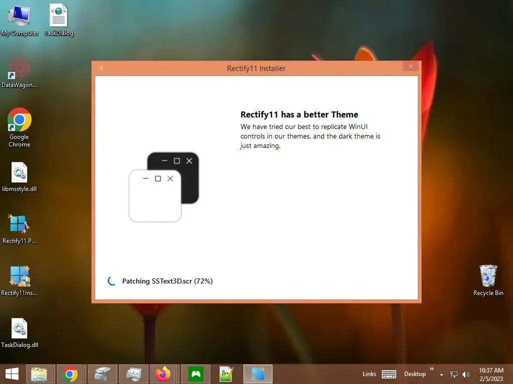Click the drive utility taskbar icon
513x384 pixels.
[x=102, y=374]
